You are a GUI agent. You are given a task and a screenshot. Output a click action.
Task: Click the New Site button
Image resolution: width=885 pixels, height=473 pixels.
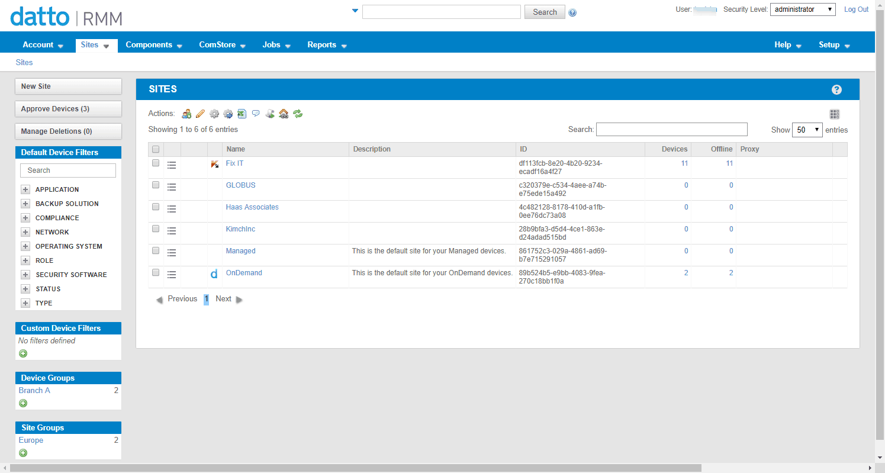(x=68, y=86)
